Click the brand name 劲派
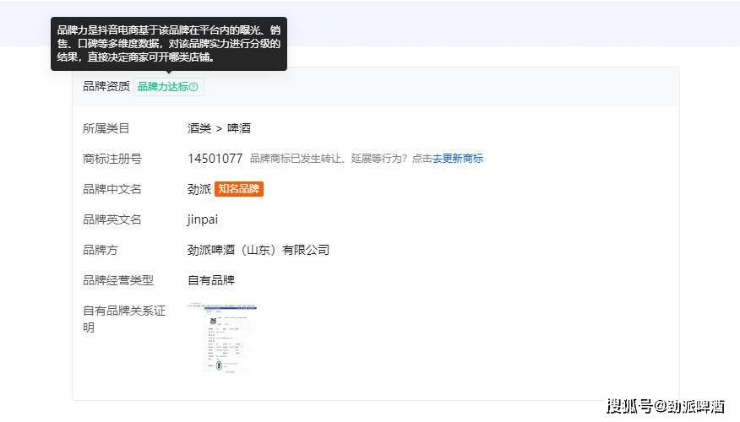Image resolution: width=740 pixels, height=422 pixels. click(x=199, y=189)
